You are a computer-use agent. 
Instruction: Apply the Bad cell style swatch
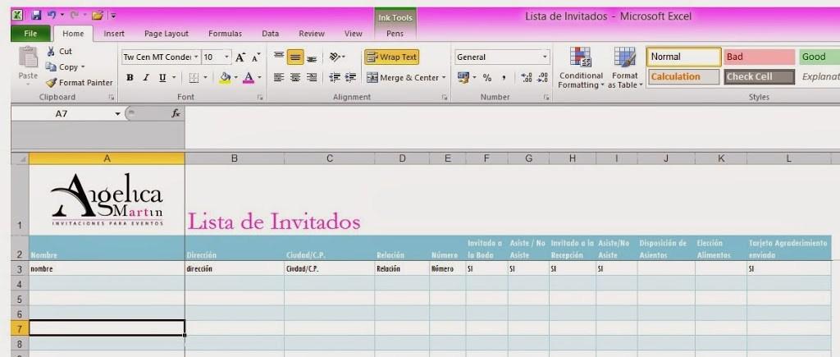759,57
